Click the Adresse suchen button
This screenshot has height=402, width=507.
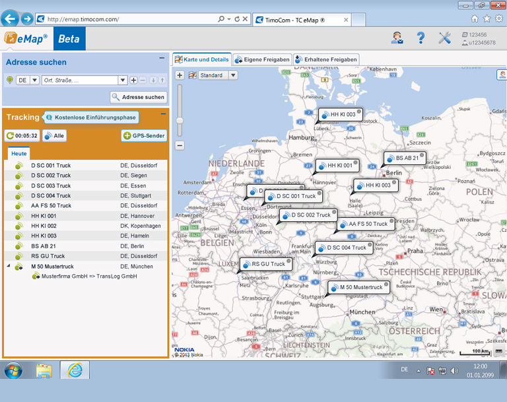point(139,97)
